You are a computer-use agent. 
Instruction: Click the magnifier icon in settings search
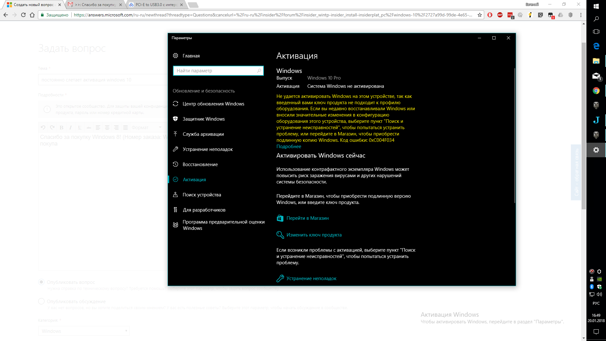(x=259, y=70)
